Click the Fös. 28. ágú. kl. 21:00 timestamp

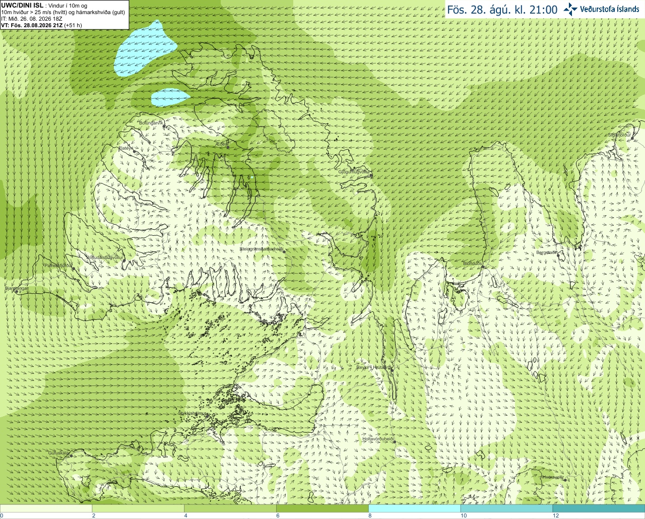(x=502, y=10)
